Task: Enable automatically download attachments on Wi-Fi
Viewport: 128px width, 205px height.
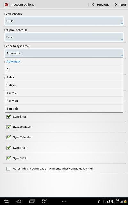Action: 8,169
